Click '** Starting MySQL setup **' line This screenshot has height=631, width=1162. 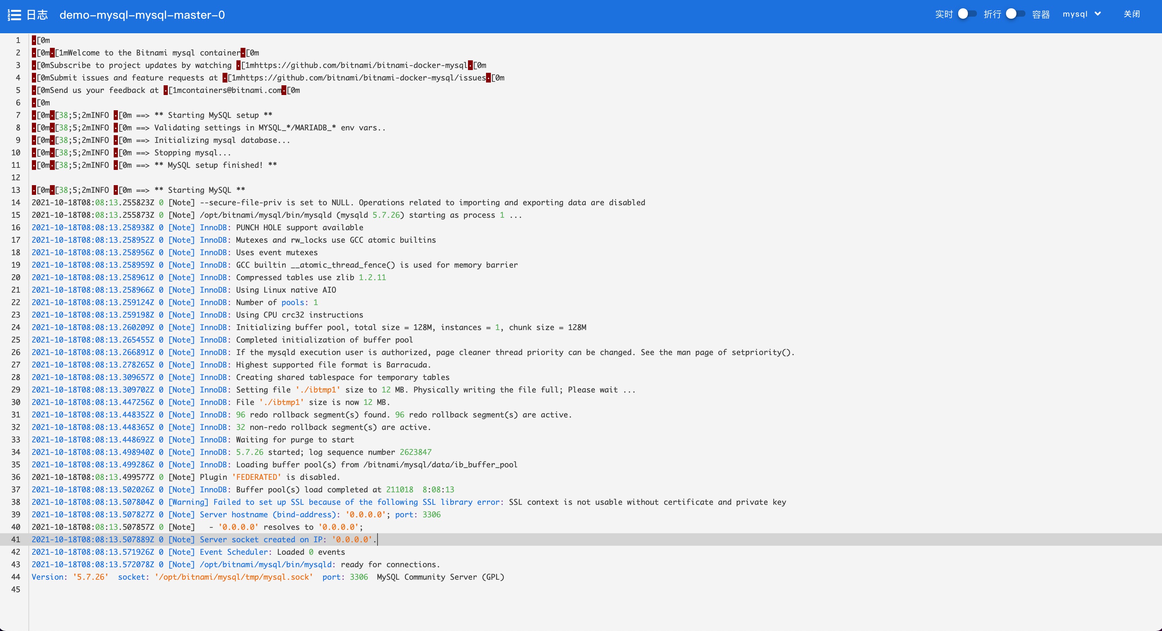[152, 115]
